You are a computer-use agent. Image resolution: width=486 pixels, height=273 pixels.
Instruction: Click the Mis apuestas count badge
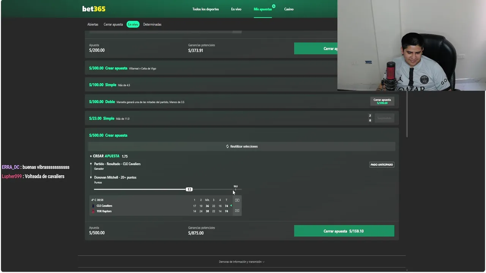(x=273, y=6)
